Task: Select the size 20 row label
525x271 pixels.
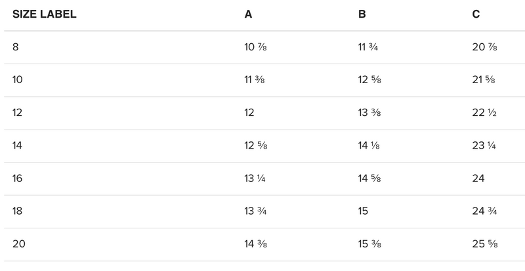Action: tap(19, 244)
